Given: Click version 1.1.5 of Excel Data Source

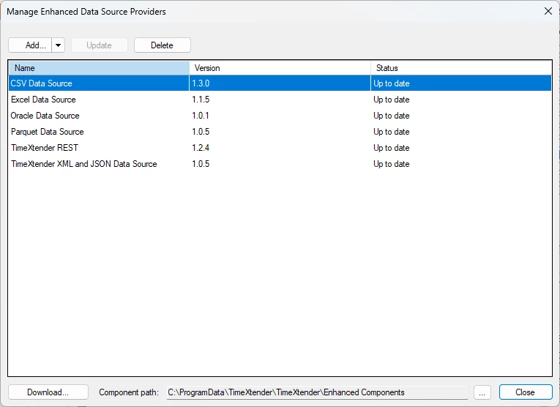Looking at the screenshot, I should 201,100.
